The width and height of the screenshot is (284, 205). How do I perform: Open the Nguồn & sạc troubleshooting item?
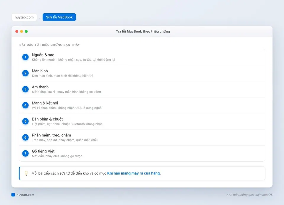tap(142, 57)
